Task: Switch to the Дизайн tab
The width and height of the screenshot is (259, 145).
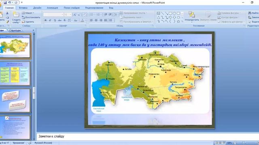Action: pos(37,8)
